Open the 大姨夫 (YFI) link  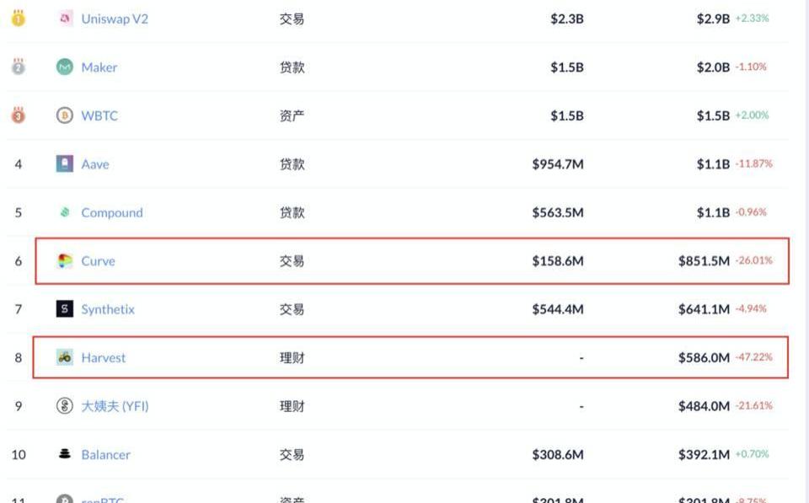115,406
